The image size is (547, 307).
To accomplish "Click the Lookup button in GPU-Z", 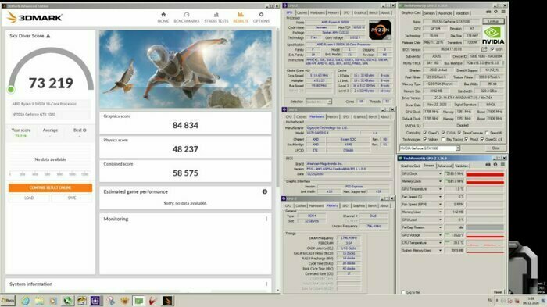I will (x=493, y=21).
